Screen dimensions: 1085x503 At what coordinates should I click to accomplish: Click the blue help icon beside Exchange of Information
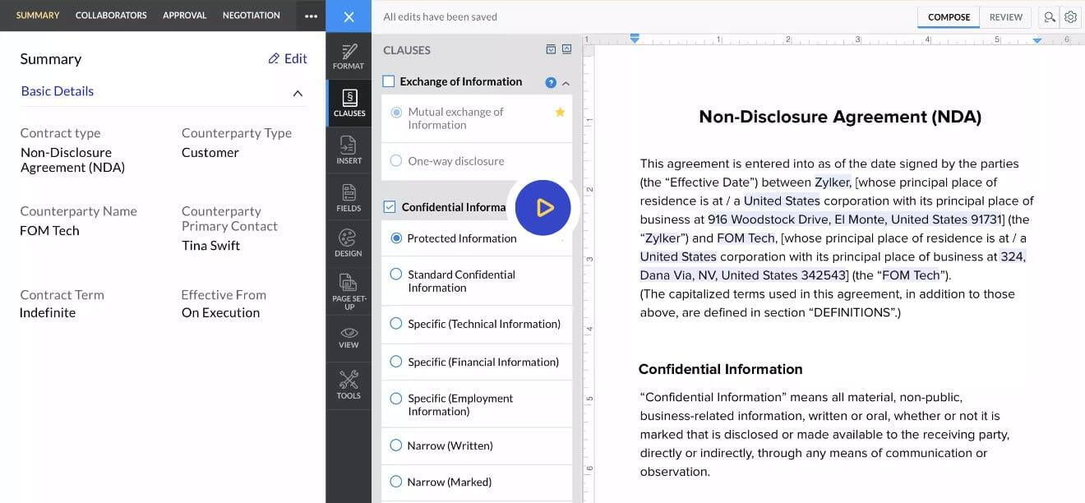(551, 82)
